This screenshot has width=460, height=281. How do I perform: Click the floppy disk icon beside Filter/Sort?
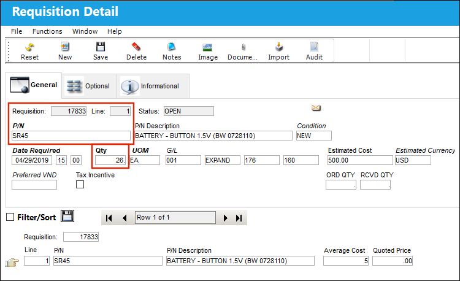(67, 216)
